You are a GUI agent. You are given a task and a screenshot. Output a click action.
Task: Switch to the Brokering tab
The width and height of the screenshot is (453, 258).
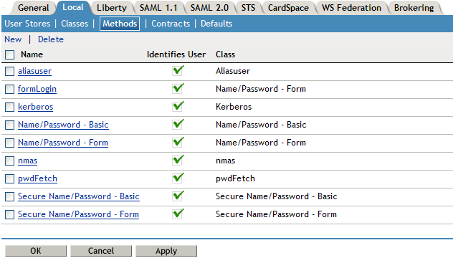click(414, 8)
